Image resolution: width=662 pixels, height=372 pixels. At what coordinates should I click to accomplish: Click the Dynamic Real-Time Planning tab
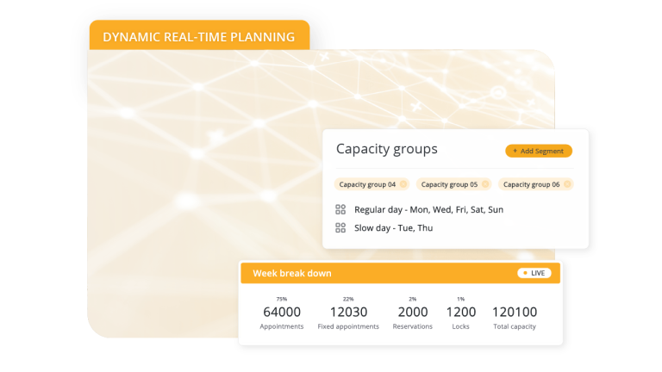coord(199,37)
